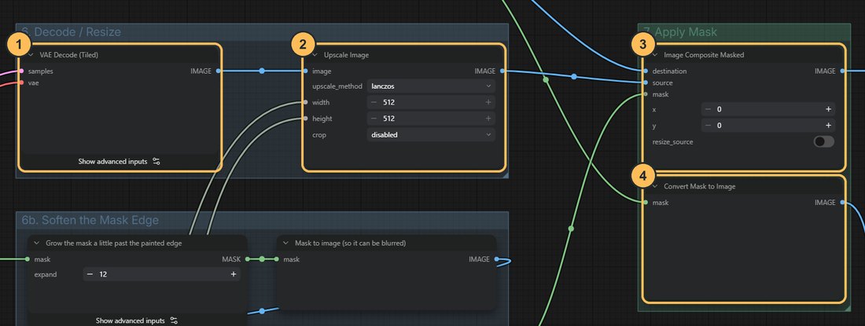Increase the y value in Image Composite Masked
Viewport: 865px width, 326px height.
828,126
